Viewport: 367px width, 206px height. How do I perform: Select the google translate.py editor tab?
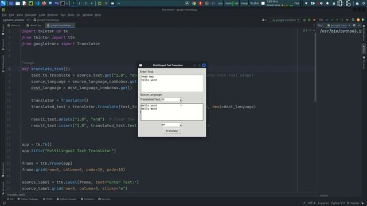pos(60,25)
